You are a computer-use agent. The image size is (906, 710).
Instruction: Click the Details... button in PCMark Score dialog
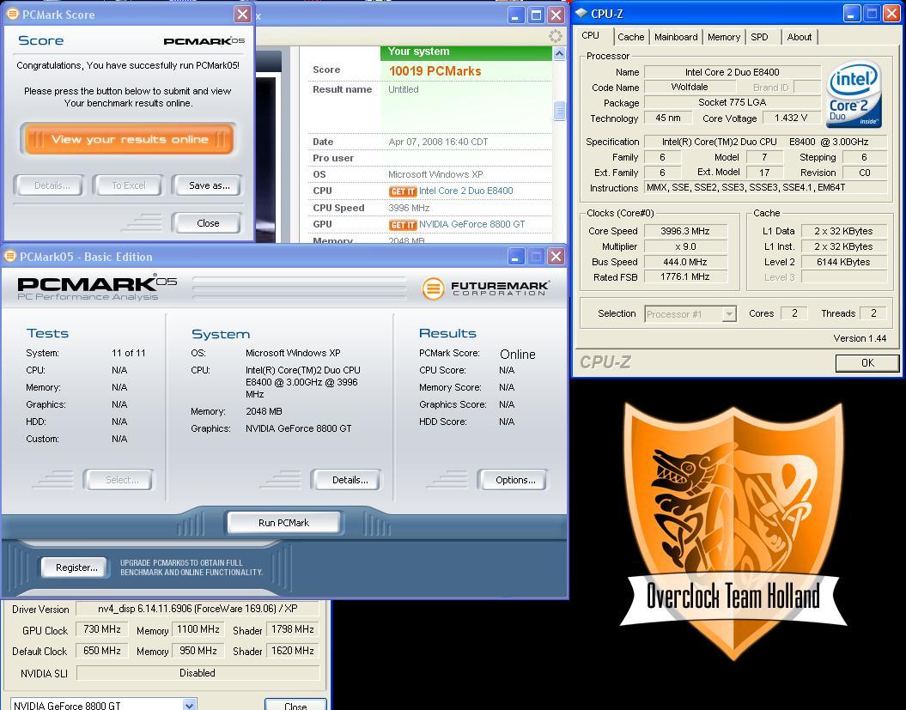(51, 185)
